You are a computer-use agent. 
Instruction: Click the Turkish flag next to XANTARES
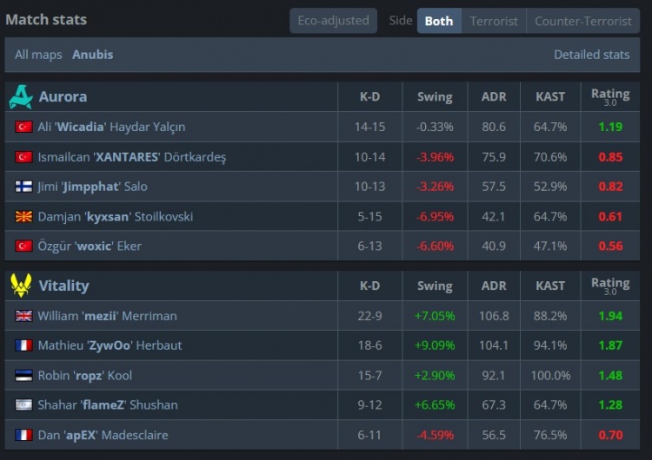pos(23,157)
